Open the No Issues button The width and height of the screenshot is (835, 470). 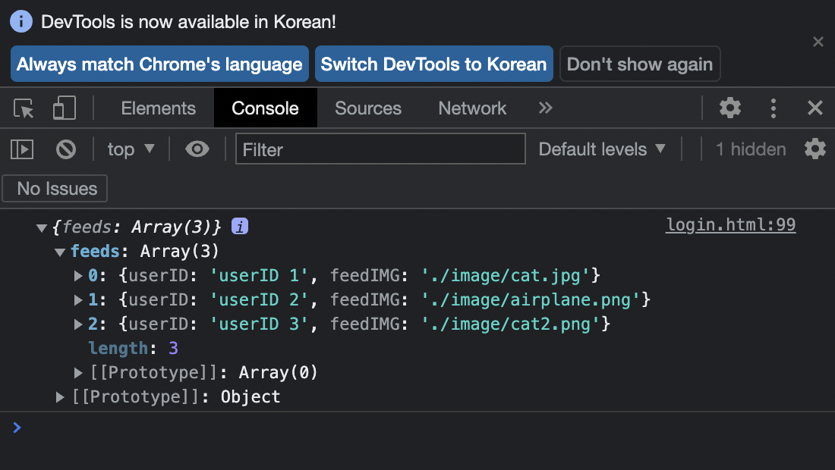click(55, 189)
